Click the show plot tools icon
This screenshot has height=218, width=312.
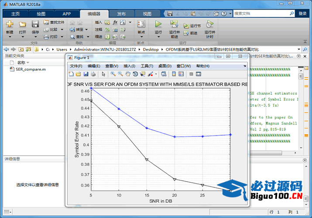(199, 74)
